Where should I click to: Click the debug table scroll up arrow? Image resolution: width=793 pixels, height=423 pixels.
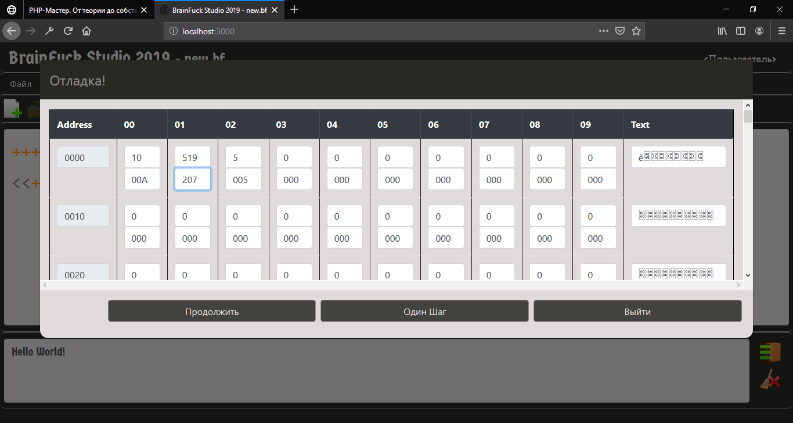pos(748,105)
